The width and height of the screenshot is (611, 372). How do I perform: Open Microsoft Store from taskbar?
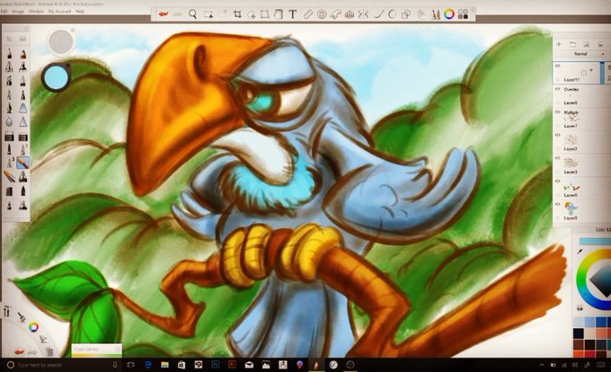click(x=182, y=365)
